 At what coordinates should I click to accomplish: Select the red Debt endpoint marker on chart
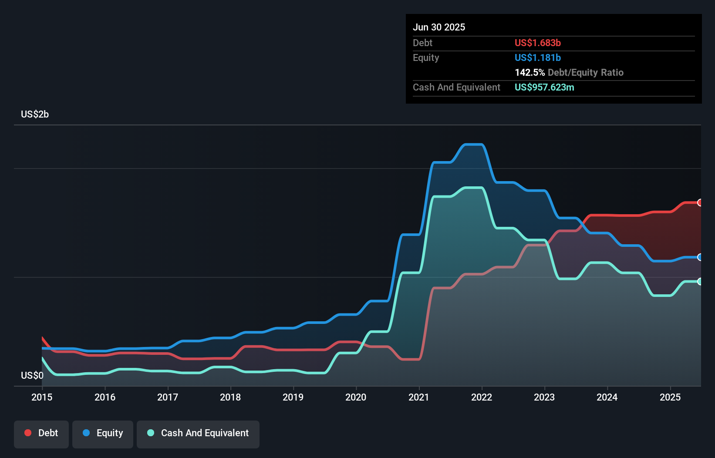coord(700,202)
